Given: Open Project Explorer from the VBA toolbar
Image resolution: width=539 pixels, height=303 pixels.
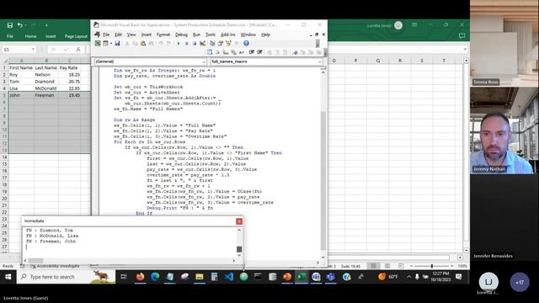Looking at the screenshot, I should click(x=212, y=43).
